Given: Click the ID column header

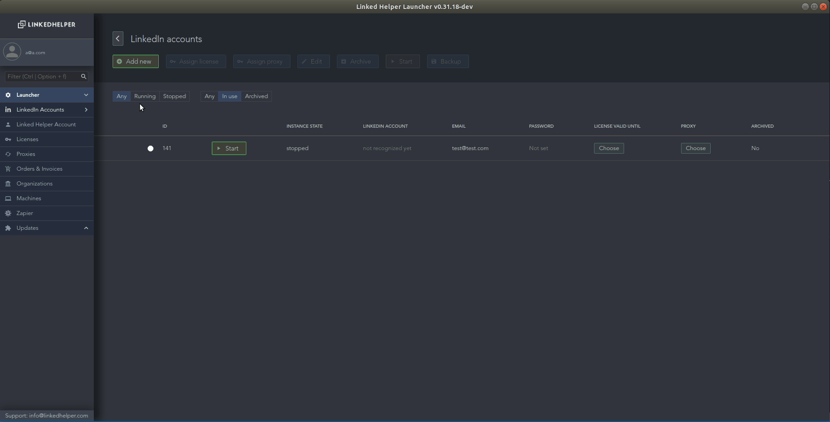Looking at the screenshot, I should click(165, 126).
